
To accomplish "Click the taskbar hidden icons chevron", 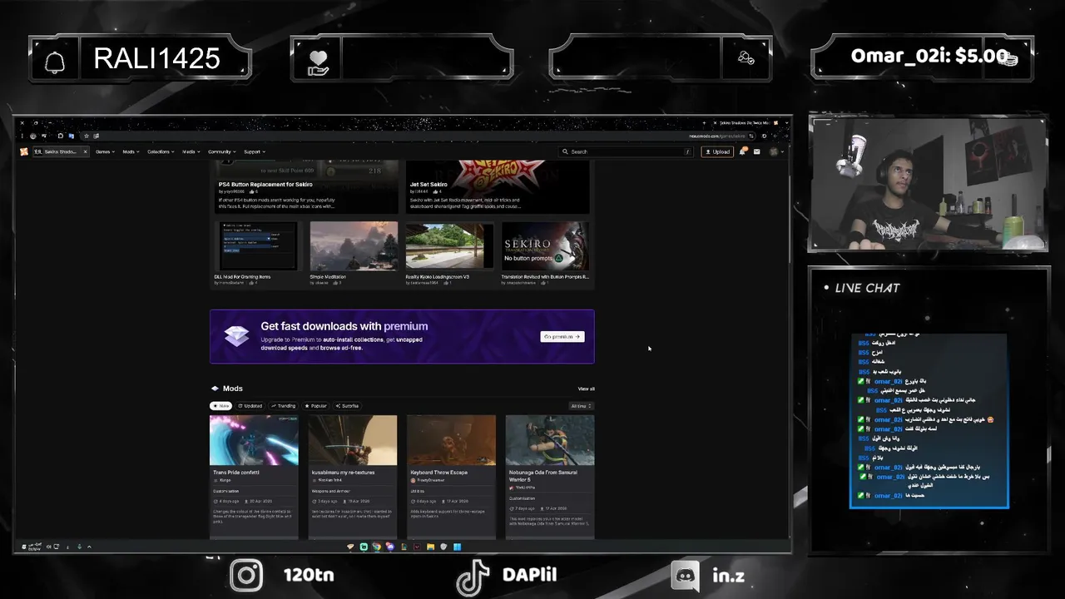I will pos(89,547).
